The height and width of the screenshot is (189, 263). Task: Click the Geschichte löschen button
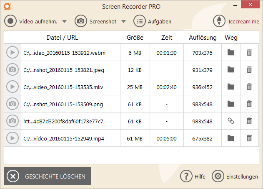pos(47,176)
